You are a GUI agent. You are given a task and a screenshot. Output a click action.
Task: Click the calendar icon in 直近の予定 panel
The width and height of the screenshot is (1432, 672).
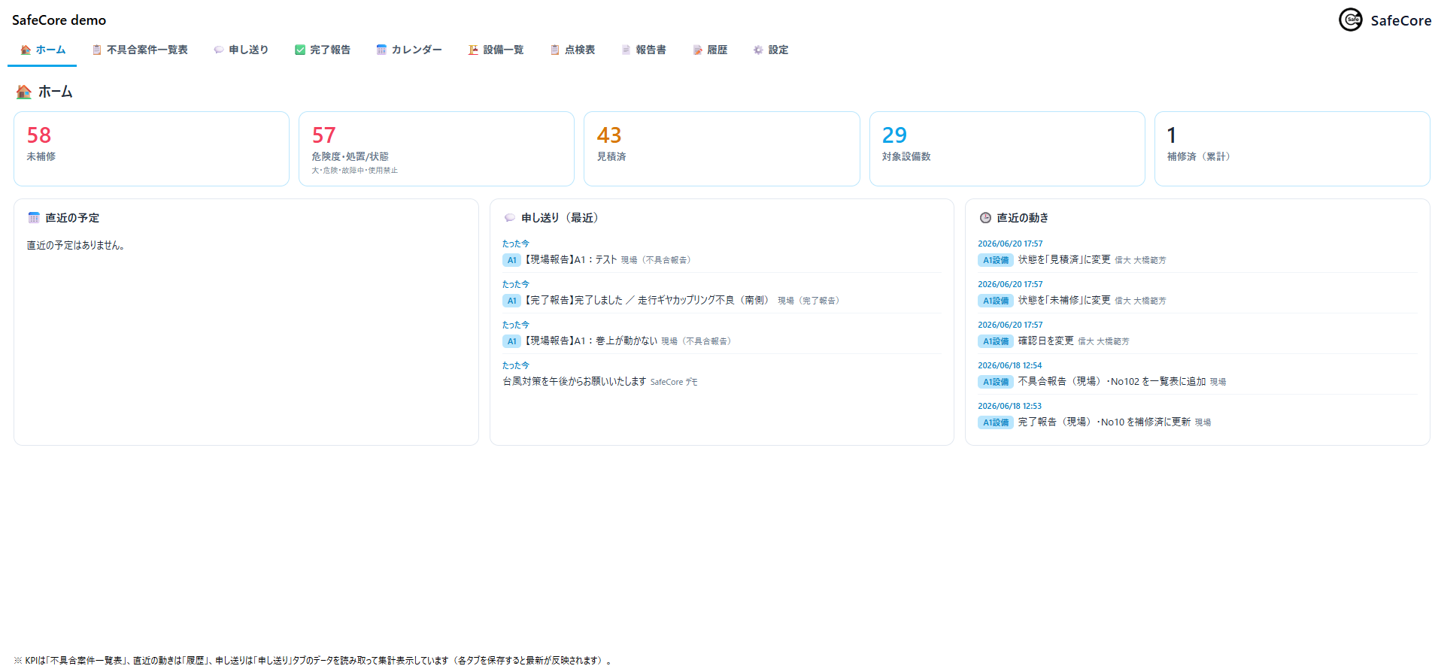[34, 218]
